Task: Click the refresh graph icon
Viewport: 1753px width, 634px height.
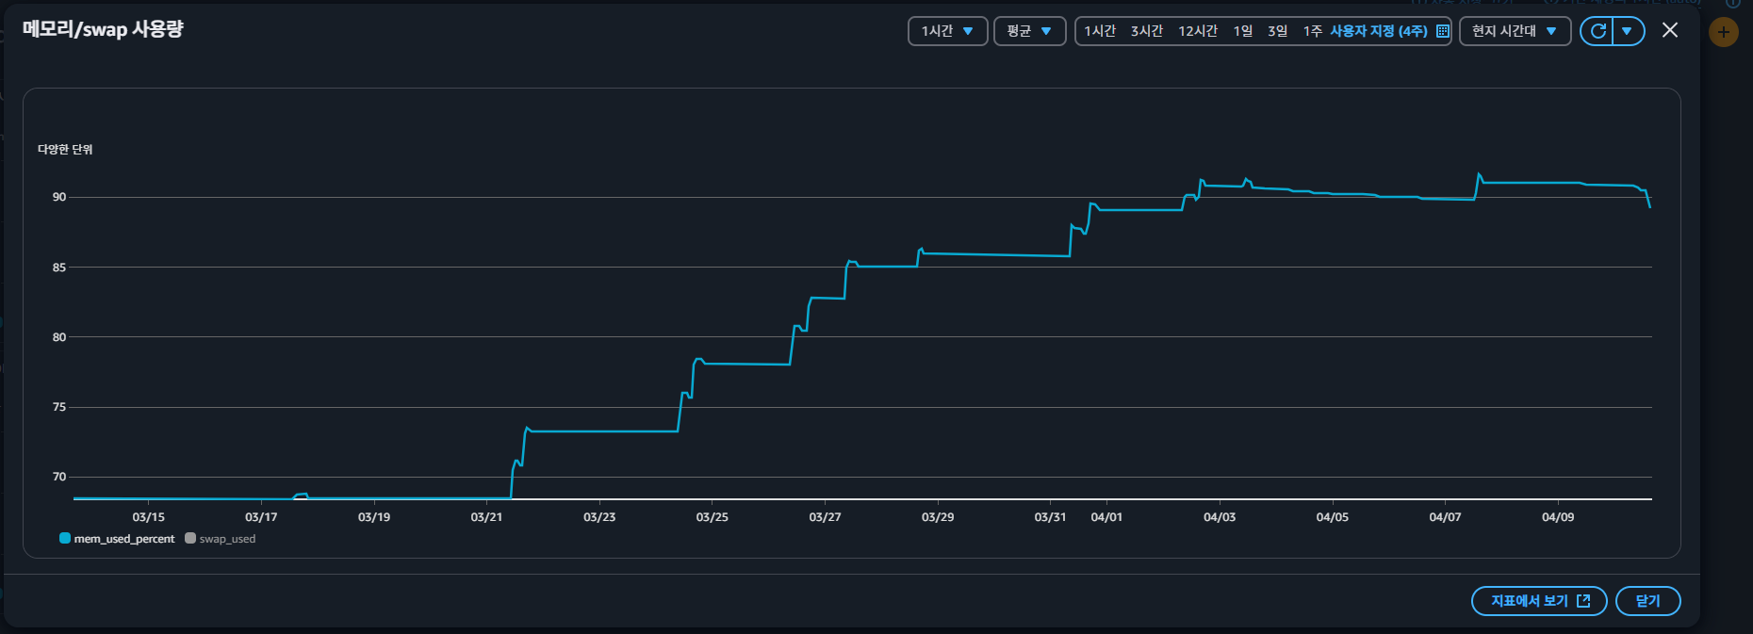Action: pyautogui.click(x=1597, y=31)
